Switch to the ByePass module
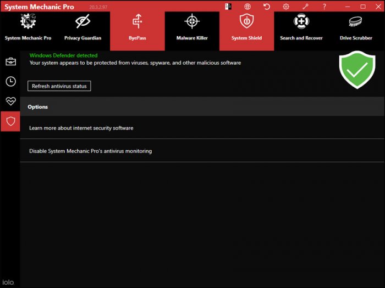 pos(137,31)
